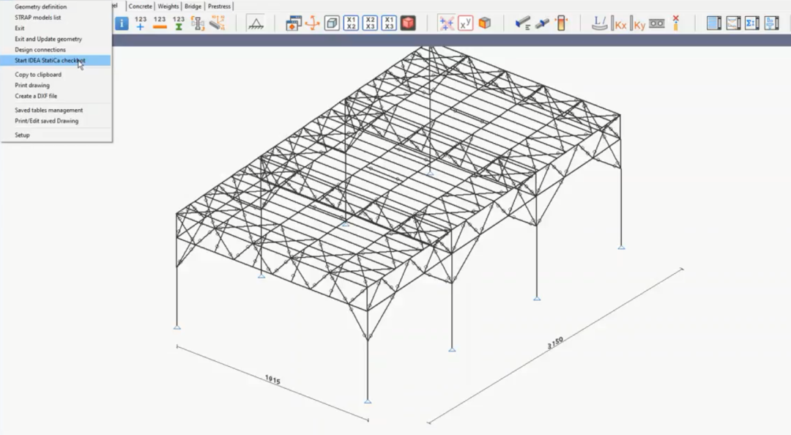Screen dimensions: 791x435
Task: Click the support triangle icon in toolbar
Action: pos(256,23)
